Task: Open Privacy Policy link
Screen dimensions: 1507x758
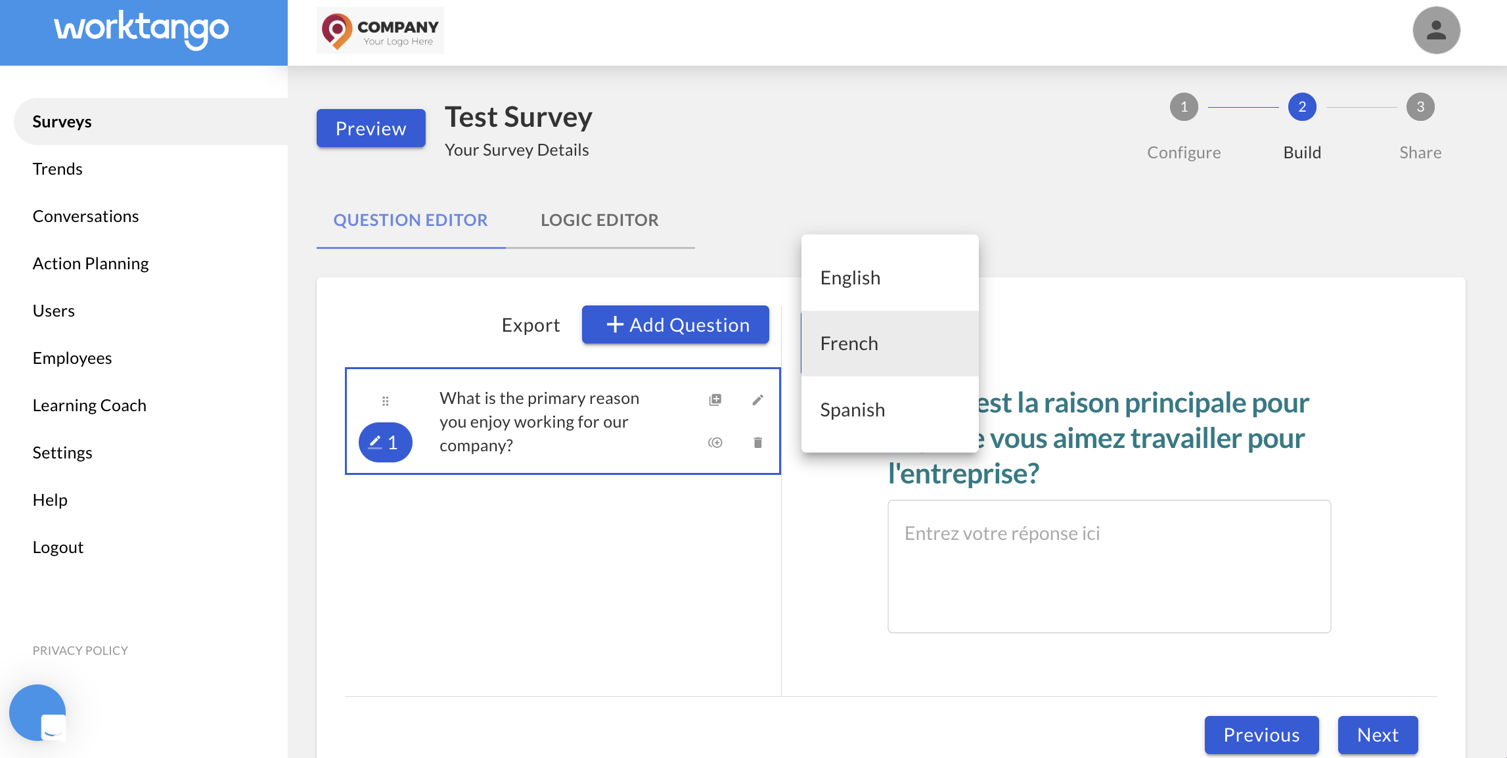Action: click(x=80, y=650)
